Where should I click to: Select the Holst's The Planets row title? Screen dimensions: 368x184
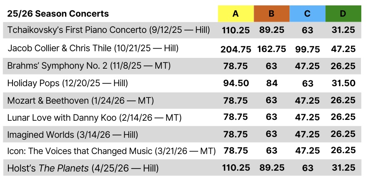pos(83,168)
